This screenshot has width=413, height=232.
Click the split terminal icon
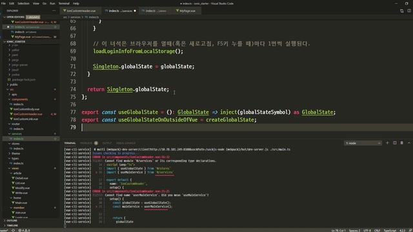pyautogui.click(x=394, y=143)
